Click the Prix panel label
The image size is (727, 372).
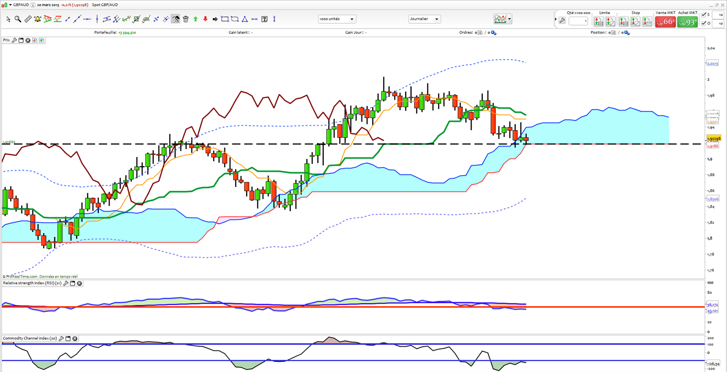(6, 41)
